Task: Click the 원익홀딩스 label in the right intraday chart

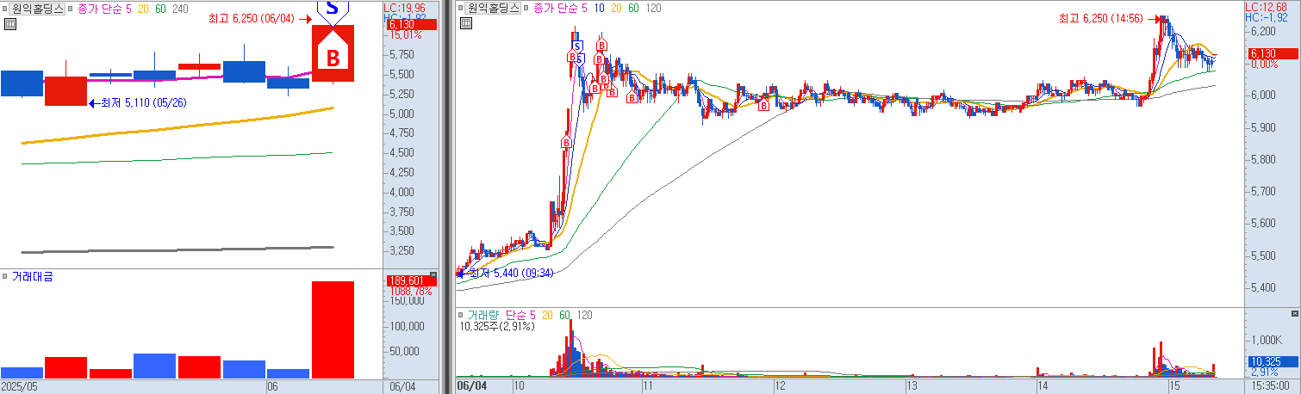Action: [494, 9]
